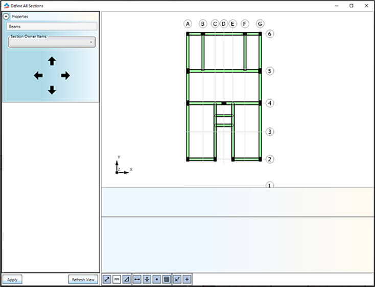
Task: Click the right arrow navigation icon
Action: coord(65,75)
